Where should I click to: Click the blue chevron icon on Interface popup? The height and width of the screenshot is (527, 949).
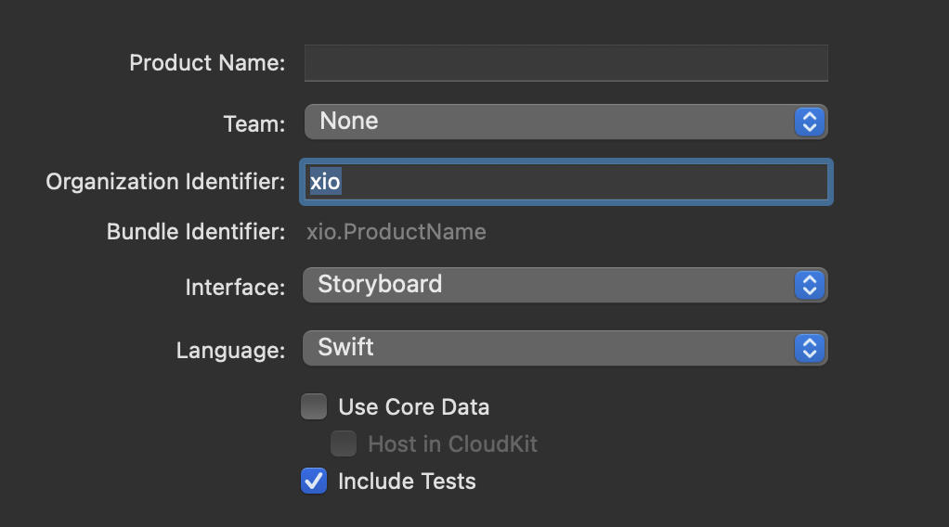pyautogui.click(x=809, y=285)
